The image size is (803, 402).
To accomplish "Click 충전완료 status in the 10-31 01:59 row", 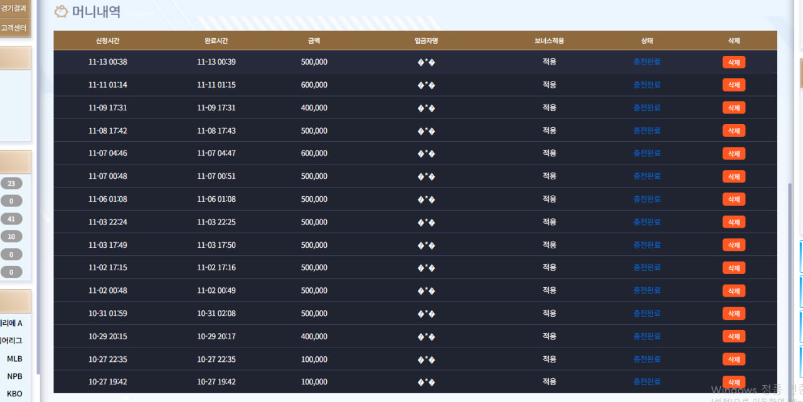I will [647, 313].
